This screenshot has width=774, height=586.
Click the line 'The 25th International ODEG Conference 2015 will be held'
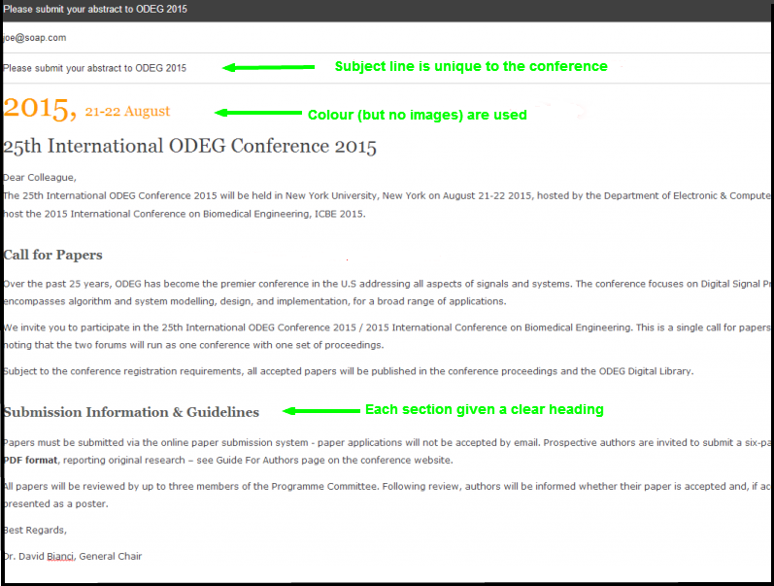(x=387, y=195)
